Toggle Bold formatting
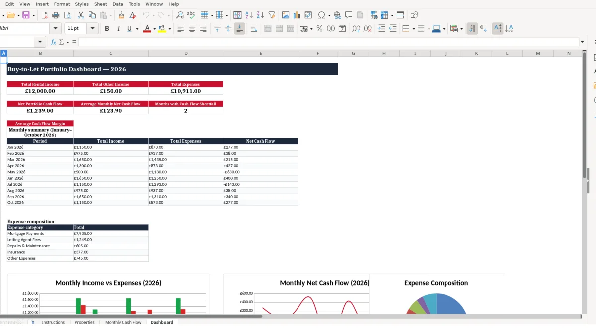The height and width of the screenshot is (335, 596). (107, 29)
